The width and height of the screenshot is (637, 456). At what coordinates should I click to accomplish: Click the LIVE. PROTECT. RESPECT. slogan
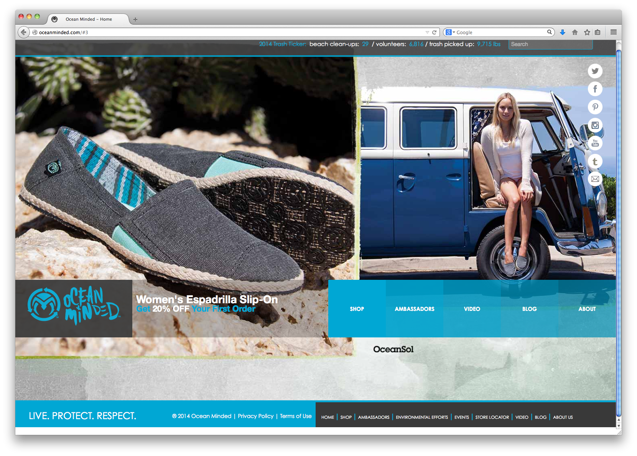coord(82,416)
